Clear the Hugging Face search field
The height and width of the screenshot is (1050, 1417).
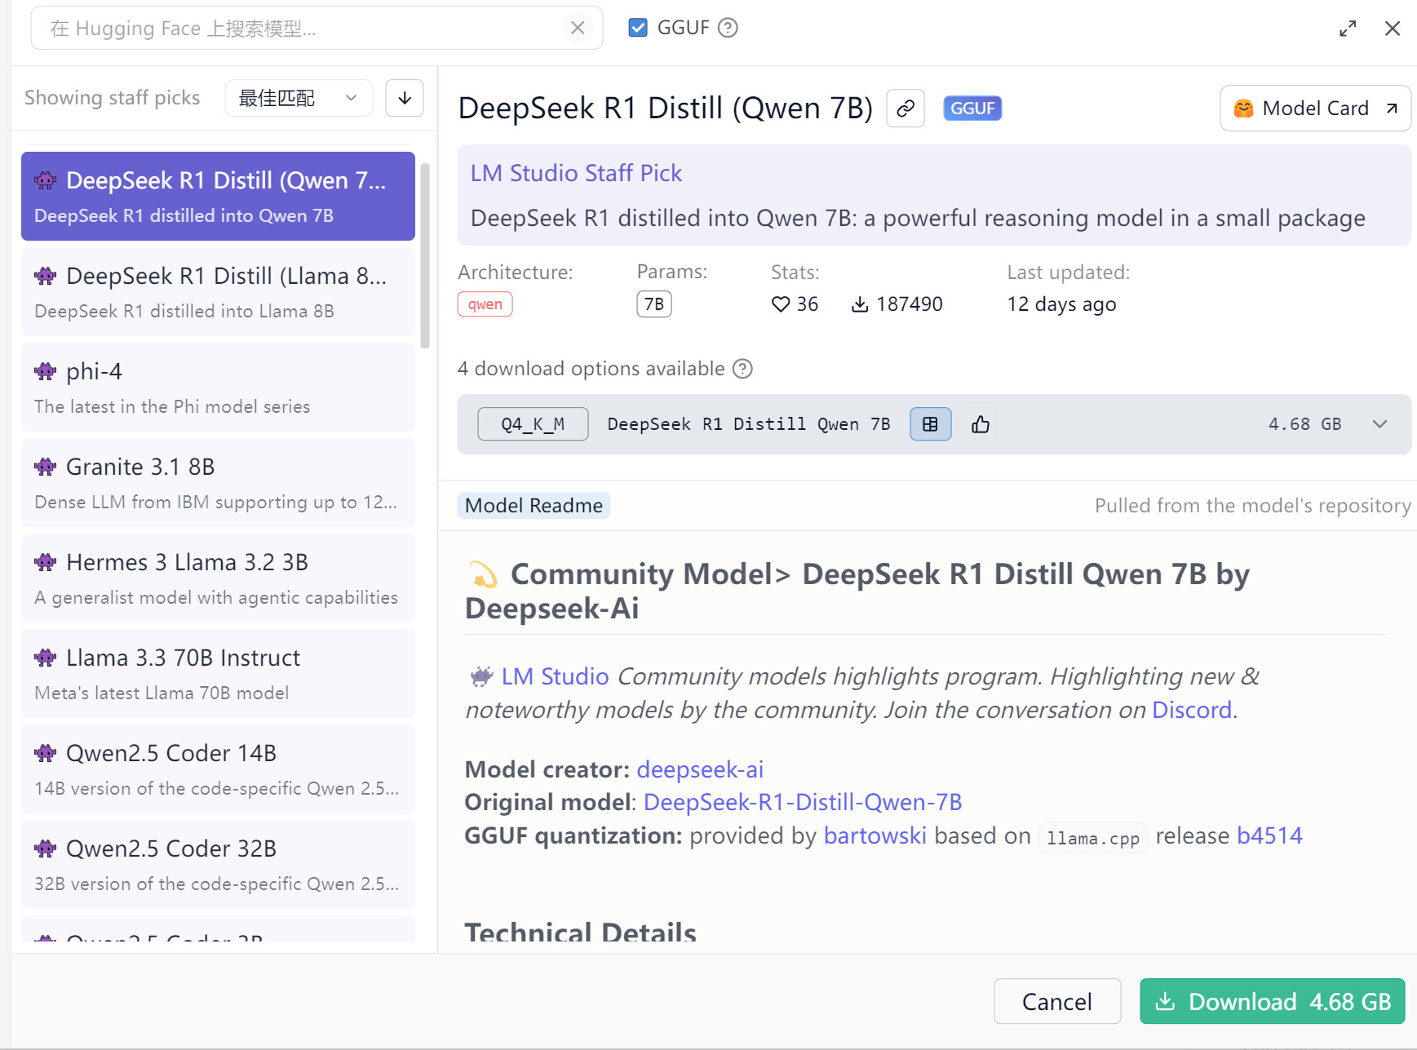point(578,28)
